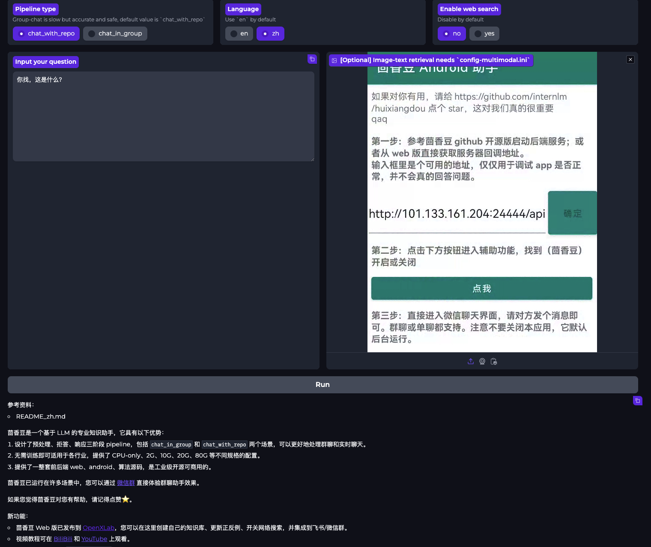Remove the uploaded image with X icon
This screenshot has height=547, width=651.
click(x=630, y=59)
